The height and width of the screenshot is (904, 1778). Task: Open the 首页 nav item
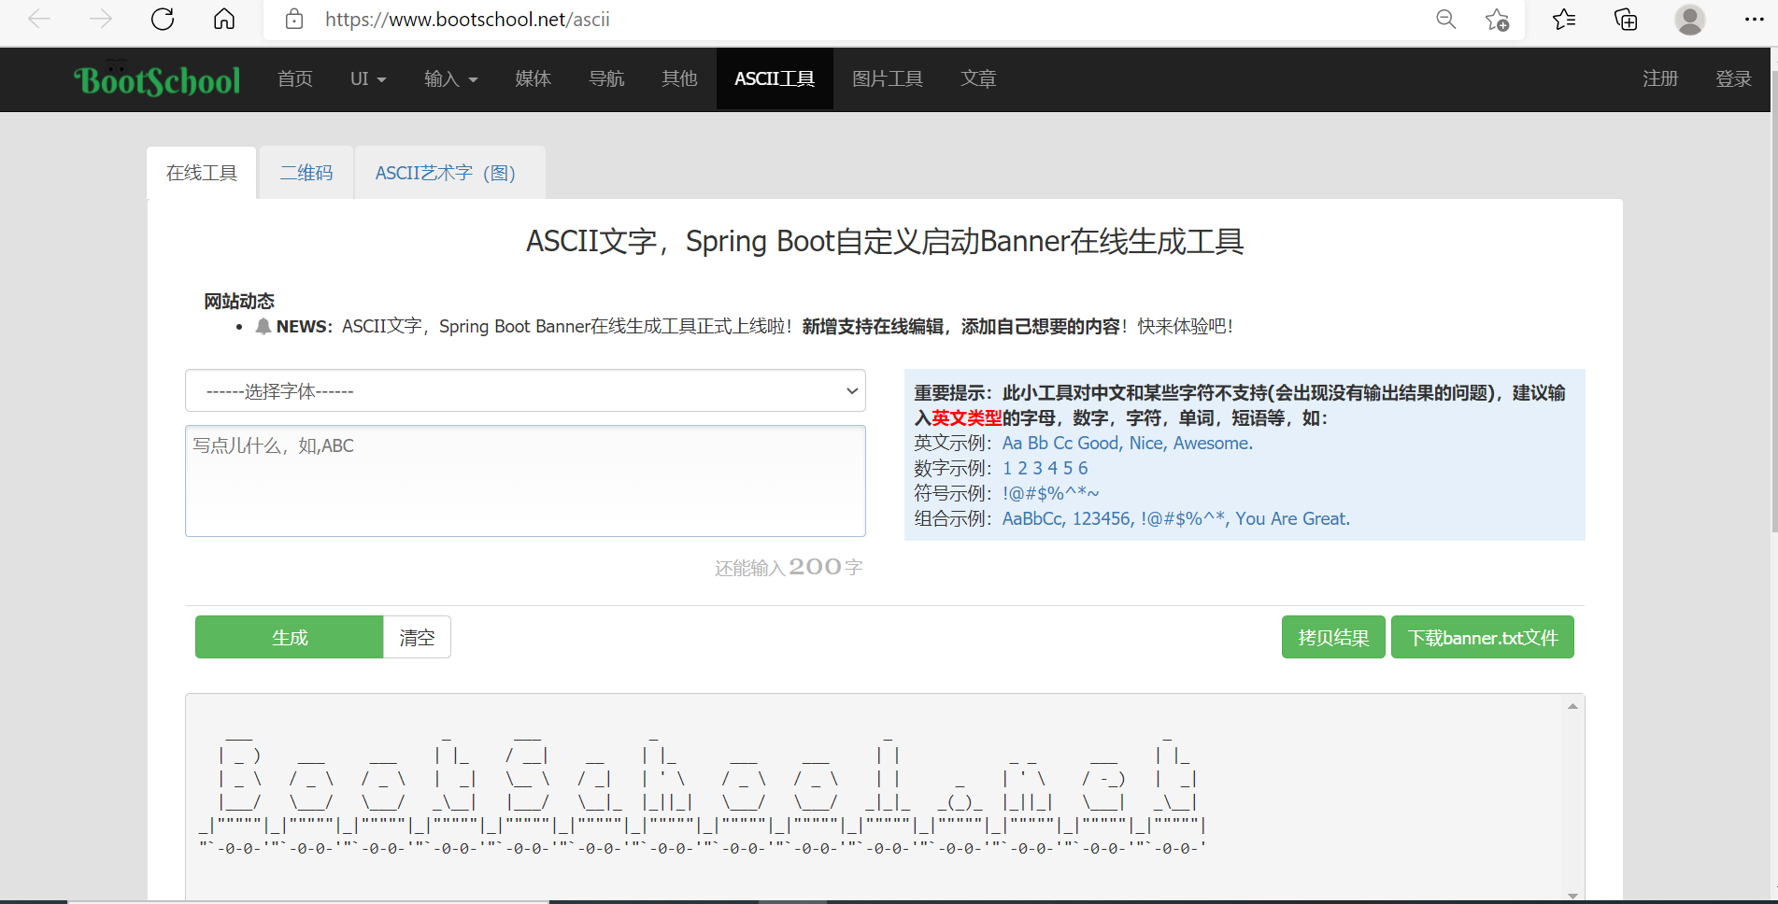[x=295, y=79]
